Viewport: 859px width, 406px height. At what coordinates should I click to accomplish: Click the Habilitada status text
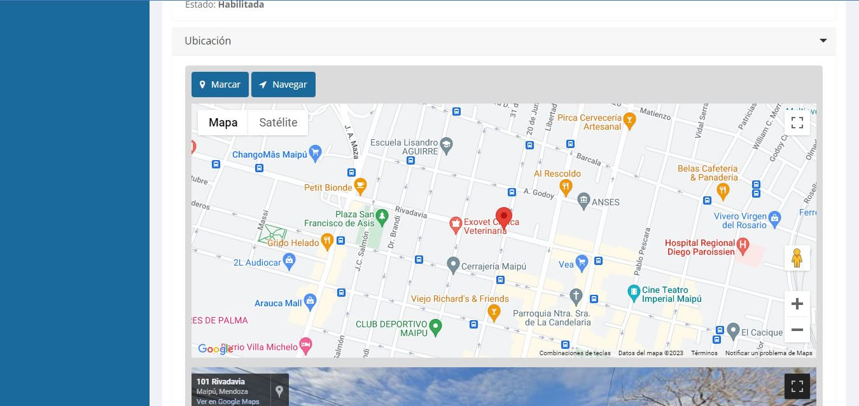click(241, 4)
